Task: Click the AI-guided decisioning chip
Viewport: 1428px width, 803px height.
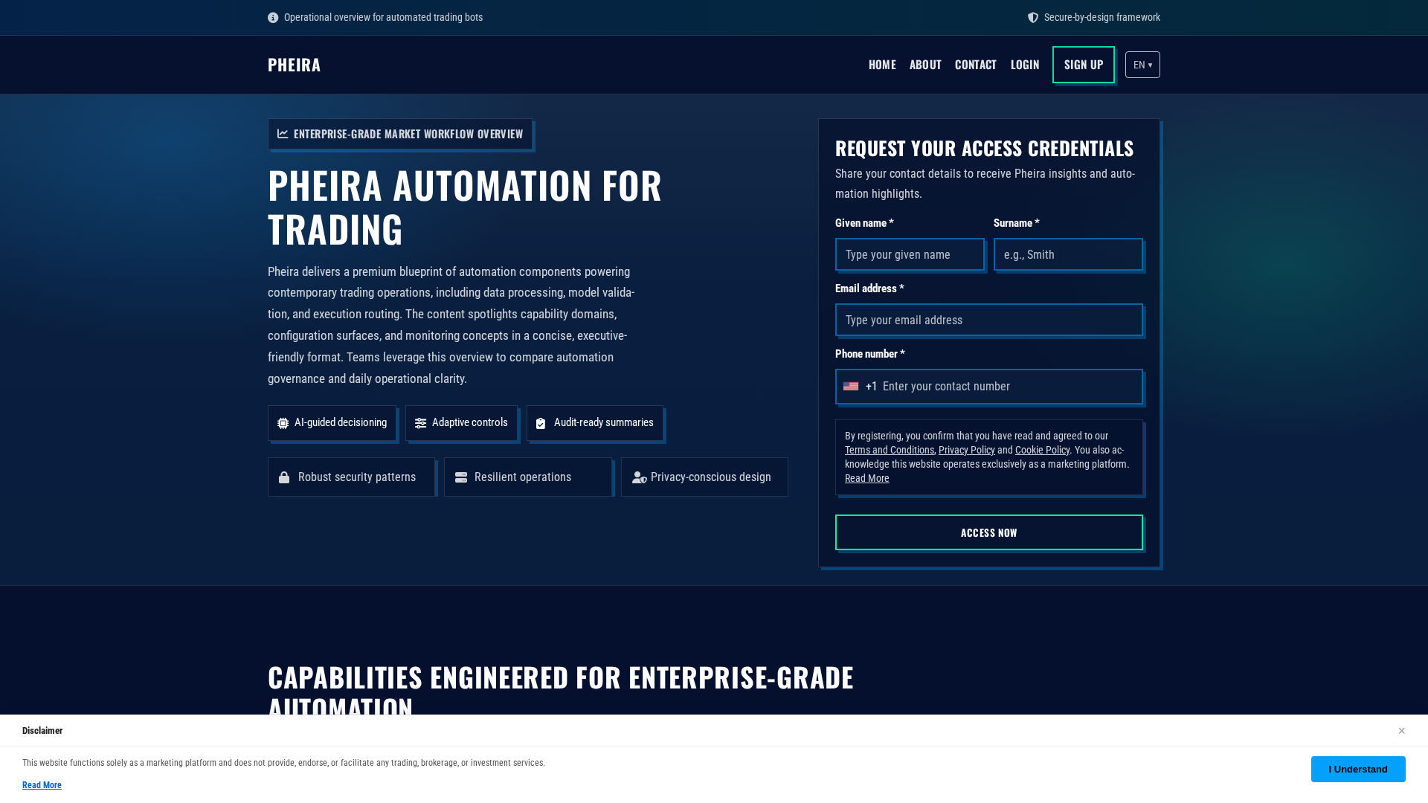Action: (x=332, y=423)
